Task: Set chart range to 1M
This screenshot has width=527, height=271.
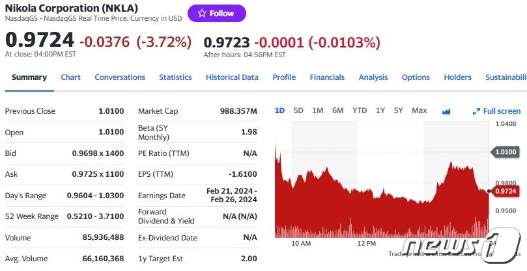Action: click(317, 110)
